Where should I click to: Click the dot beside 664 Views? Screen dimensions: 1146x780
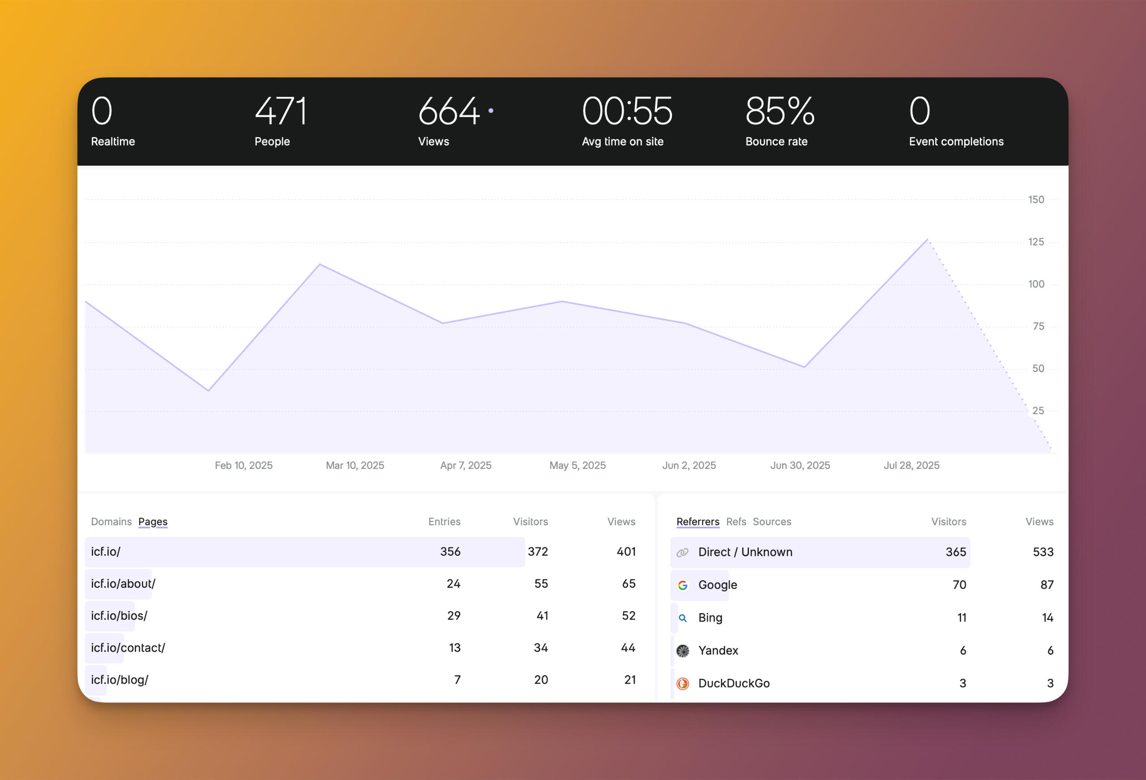491,111
